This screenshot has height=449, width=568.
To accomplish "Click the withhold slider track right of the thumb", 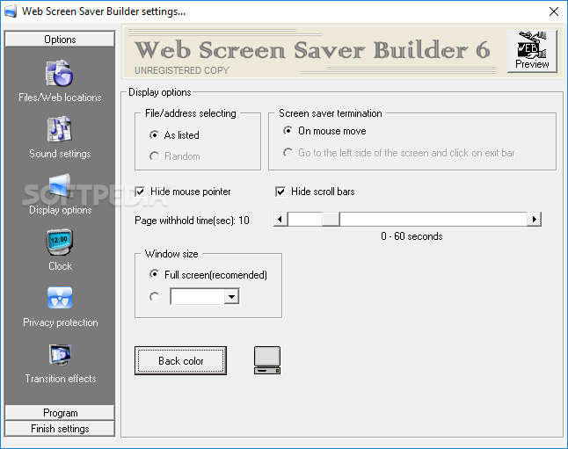I will point(433,220).
